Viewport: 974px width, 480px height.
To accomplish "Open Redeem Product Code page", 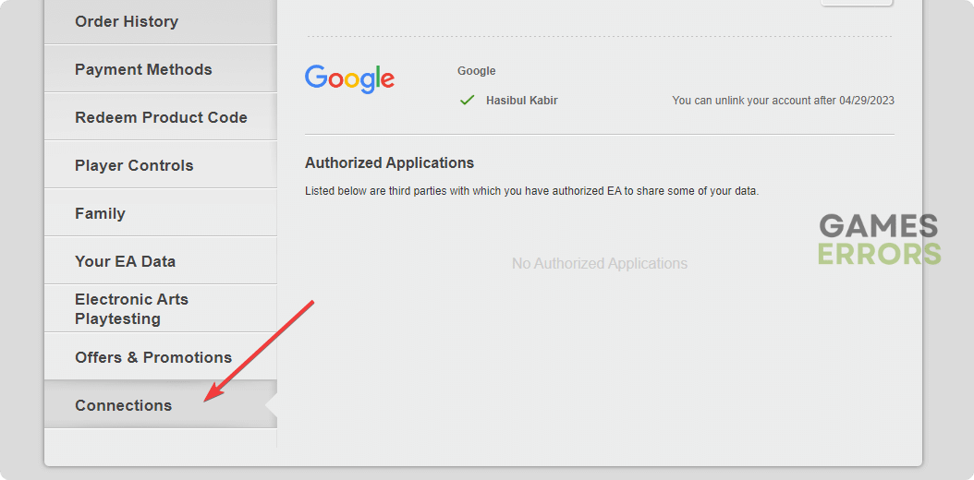I will pyautogui.click(x=160, y=117).
